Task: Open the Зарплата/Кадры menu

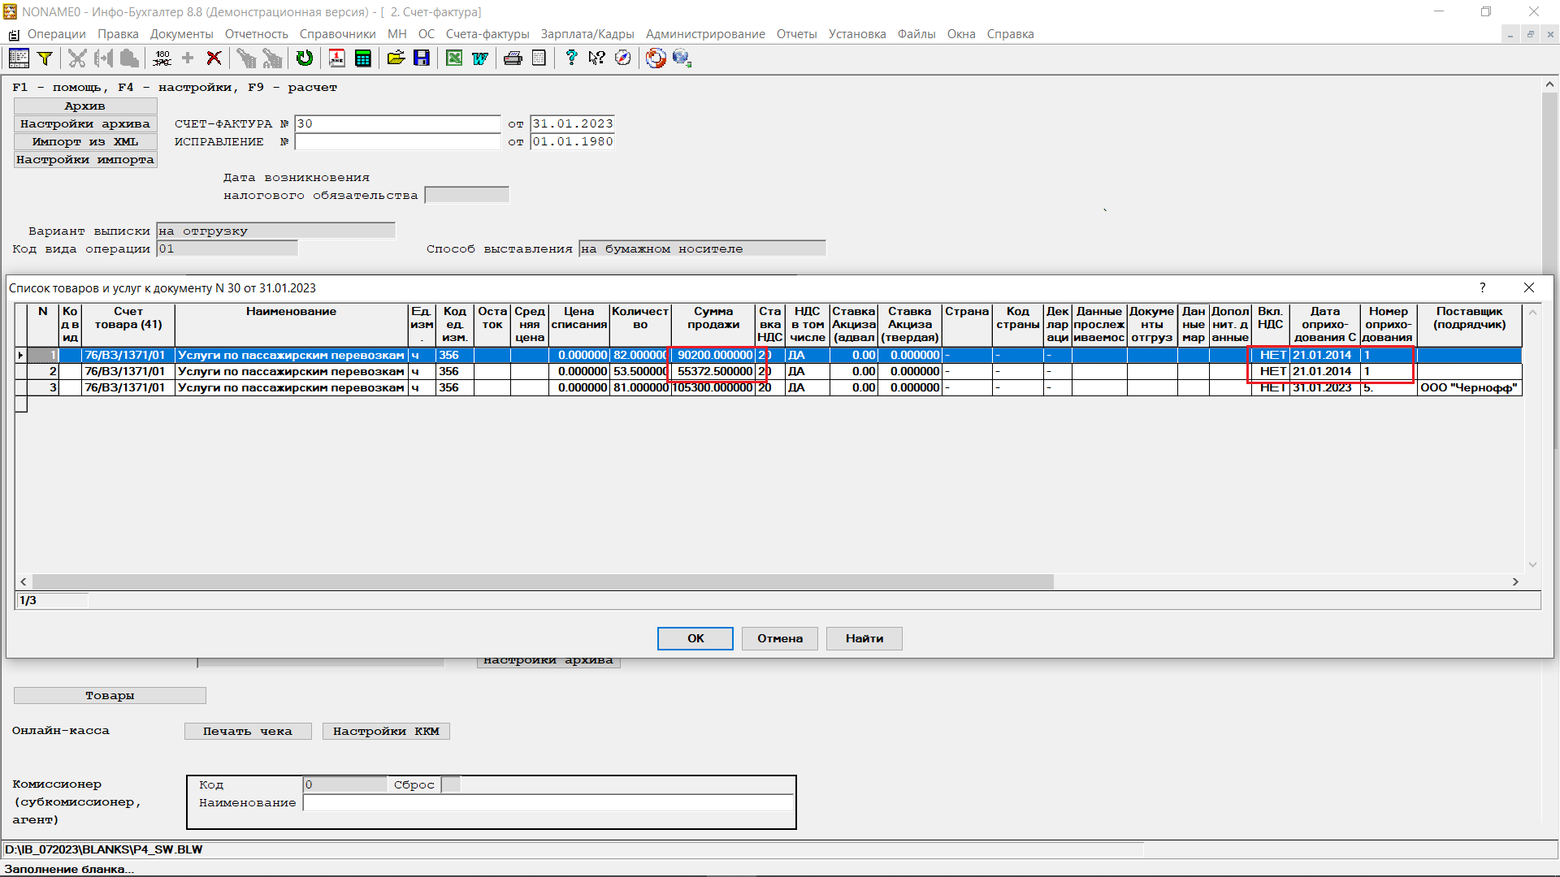Action: click(x=587, y=34)
